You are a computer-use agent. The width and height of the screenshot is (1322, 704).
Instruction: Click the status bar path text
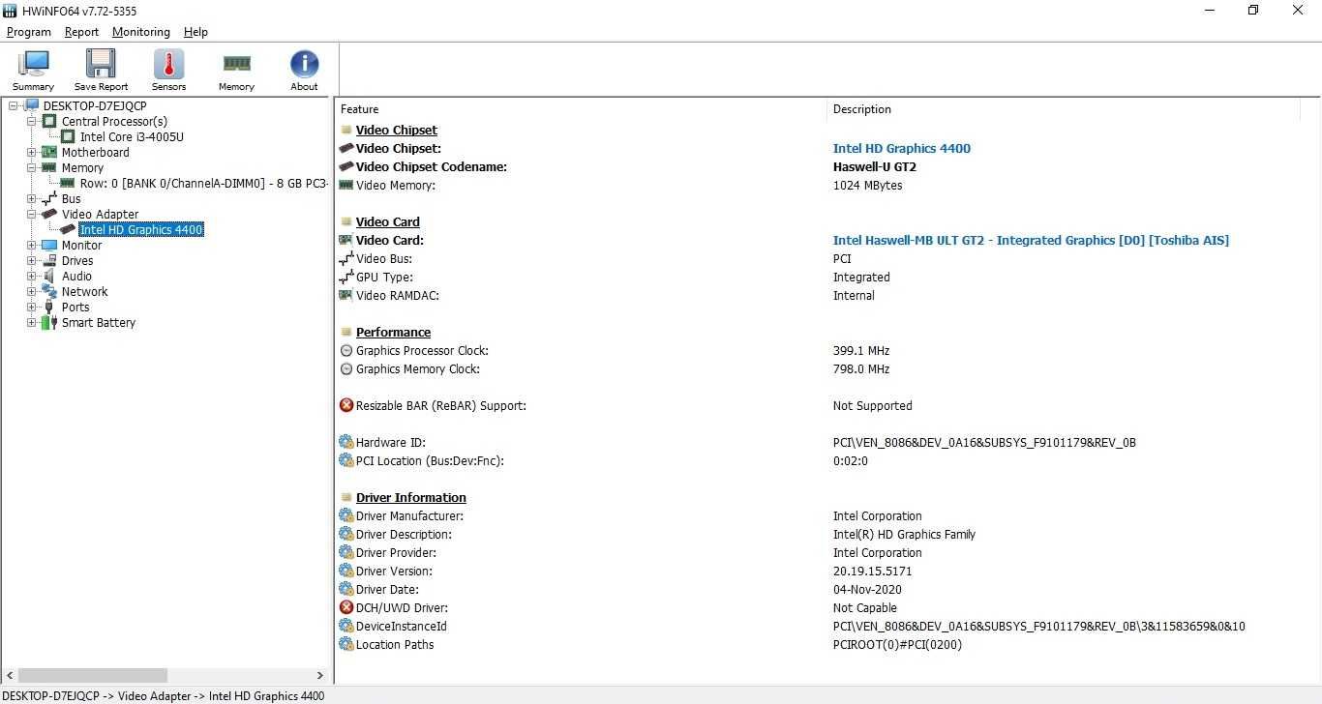164,695
